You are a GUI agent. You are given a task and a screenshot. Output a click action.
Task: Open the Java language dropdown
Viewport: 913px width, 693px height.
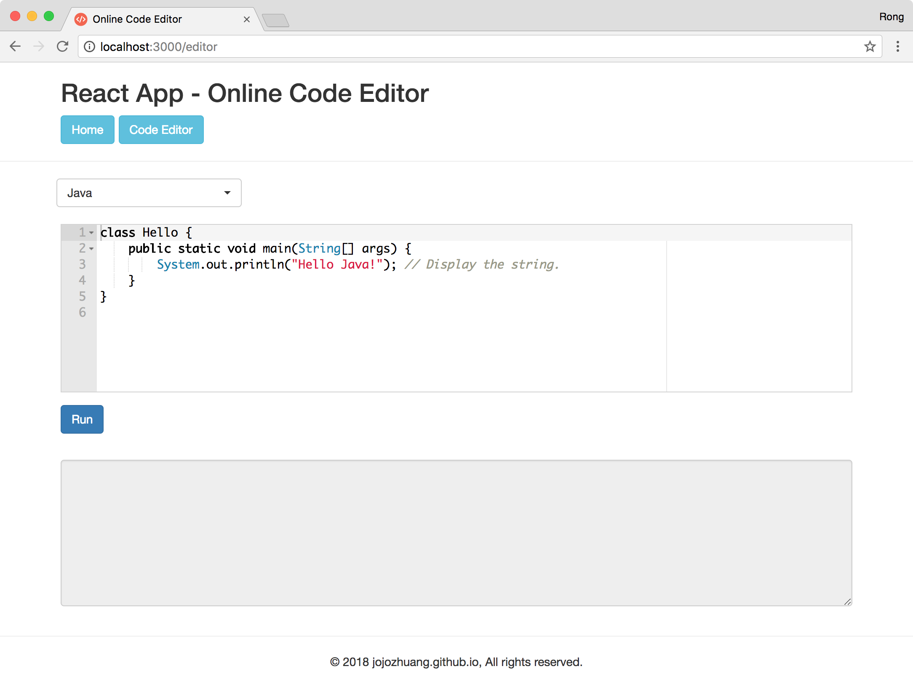(x=149, y=193)
